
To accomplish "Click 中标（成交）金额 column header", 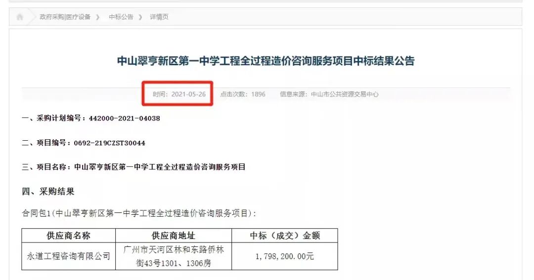I will pos(285,236).
